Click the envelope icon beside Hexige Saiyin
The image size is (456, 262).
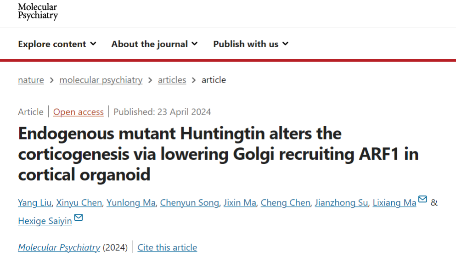79,217
